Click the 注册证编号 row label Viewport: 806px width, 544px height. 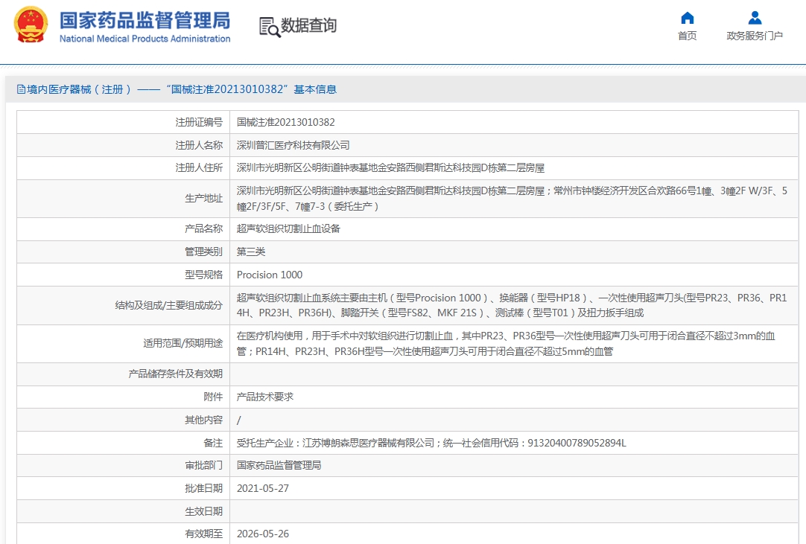pos(199,122)
